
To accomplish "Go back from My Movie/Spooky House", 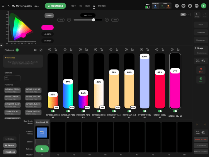I will tap(9, 6).
